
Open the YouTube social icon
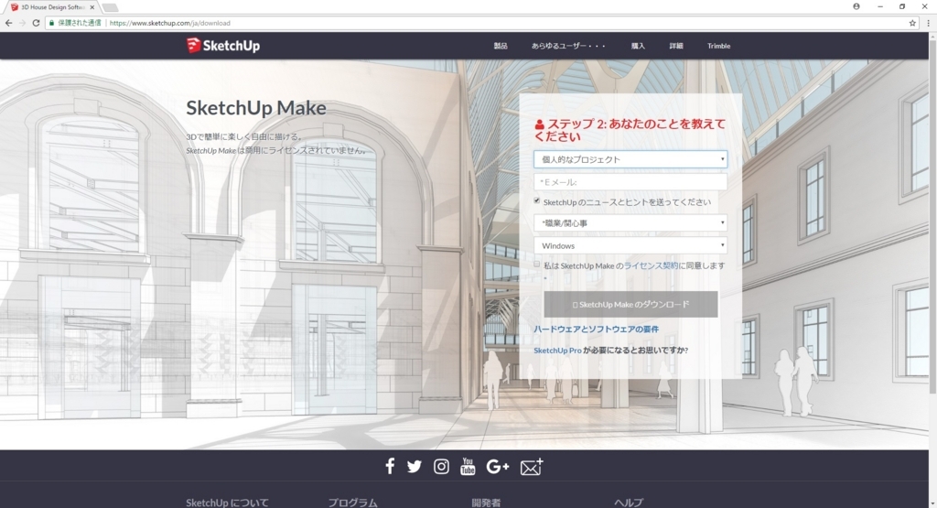coord(468,466)
